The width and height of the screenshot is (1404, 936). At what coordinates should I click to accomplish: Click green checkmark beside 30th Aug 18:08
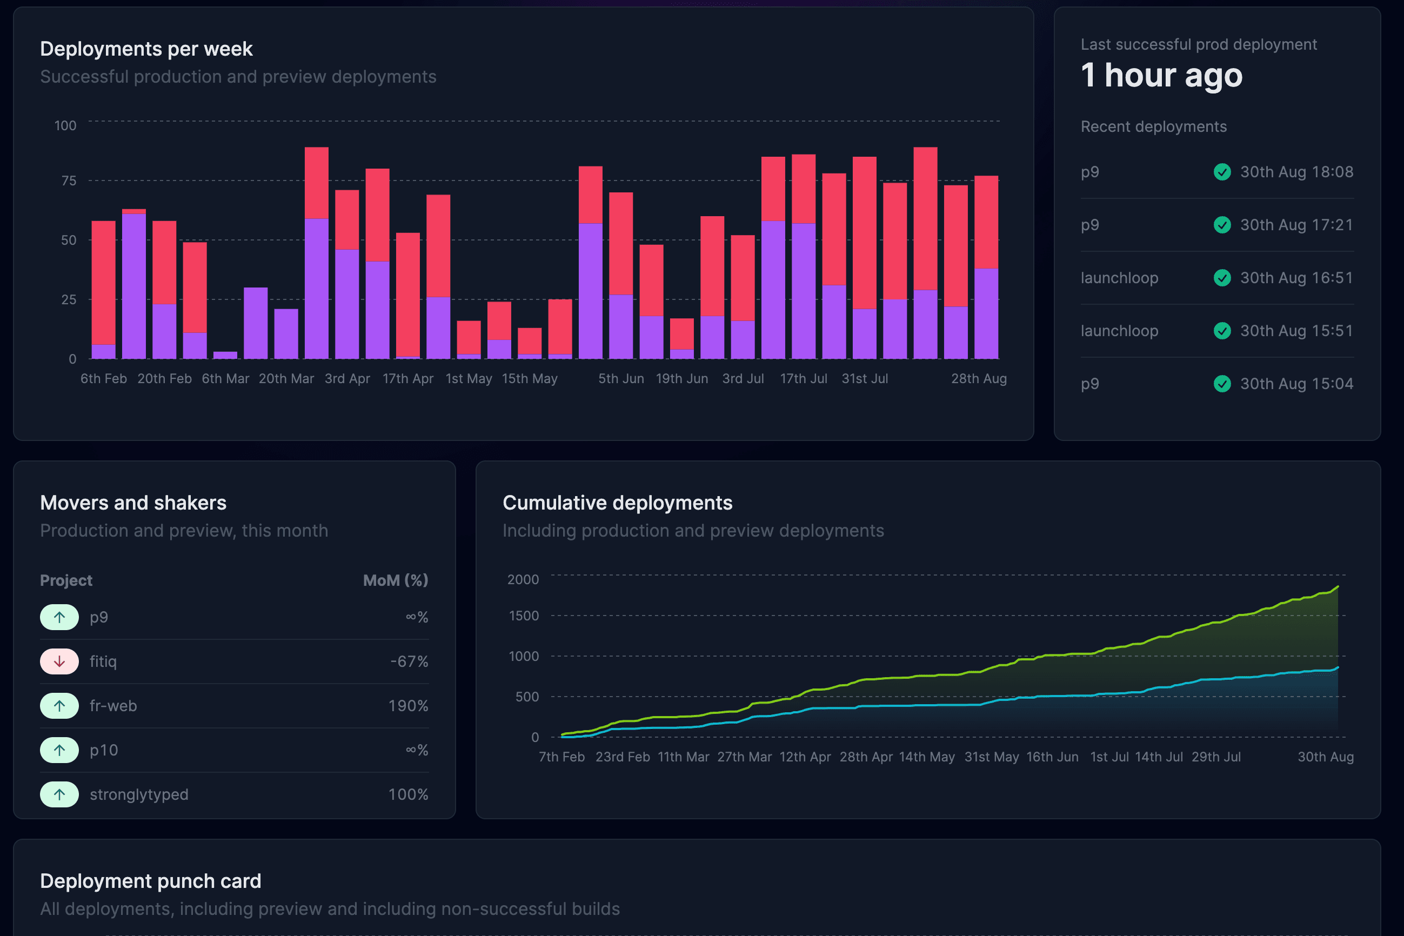point(1222,172)
